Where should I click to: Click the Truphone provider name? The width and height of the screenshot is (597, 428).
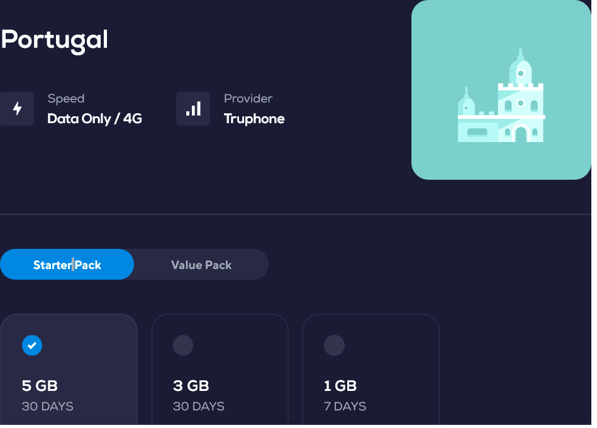(x=254, y=119)
